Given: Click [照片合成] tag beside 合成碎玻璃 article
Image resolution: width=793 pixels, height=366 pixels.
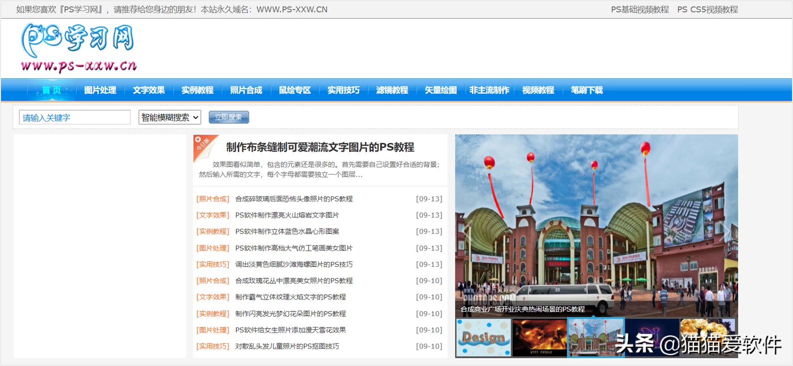Looking at the screenshot, I should 213,199.
